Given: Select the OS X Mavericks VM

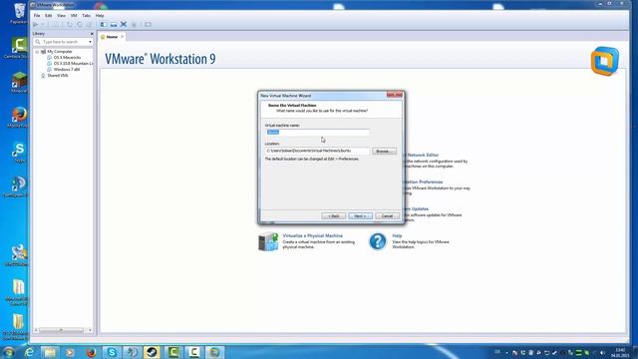Looking at the screenshot, I should pos(67,58).
